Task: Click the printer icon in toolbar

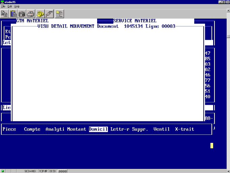Action: click(x=31, y=14)
